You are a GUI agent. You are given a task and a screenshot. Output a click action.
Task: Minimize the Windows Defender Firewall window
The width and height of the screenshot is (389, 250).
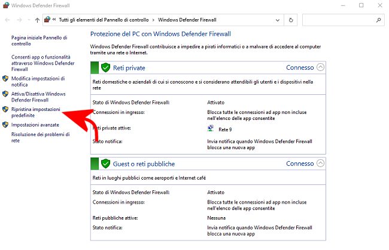pyautogui.click(x=343, y=5)
